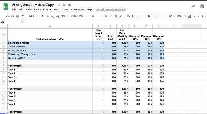The height and width of the screenshot is (114, 207).
Task: Star the Pricing Sheet document
Action: click(59, 5)
